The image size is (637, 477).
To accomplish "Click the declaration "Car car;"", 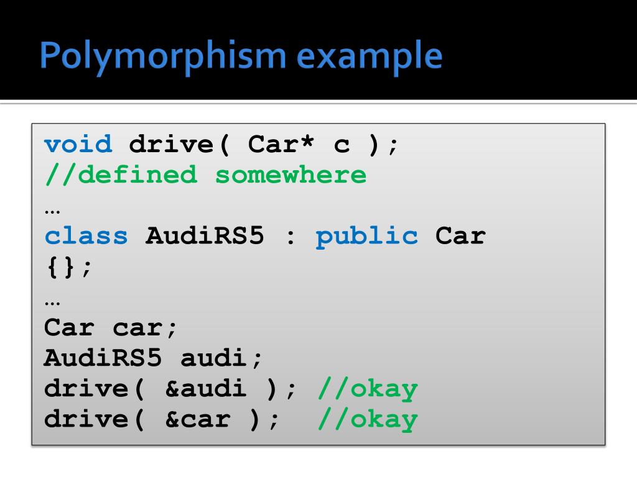I will [x=110, y=328].
